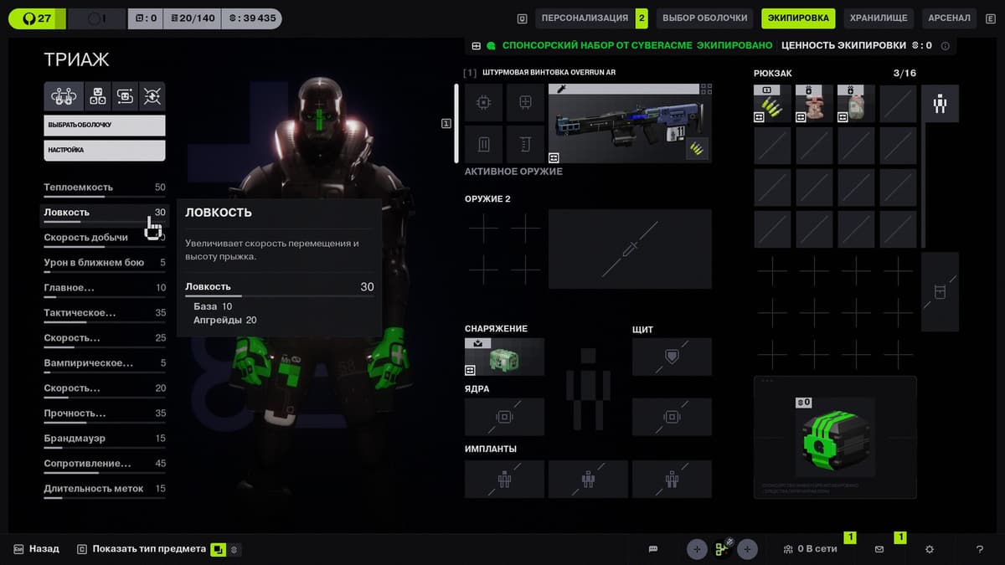Click the Выбрать оболочку button
The width and height of the screenshot is (1005, 565).
coord(105,126)
